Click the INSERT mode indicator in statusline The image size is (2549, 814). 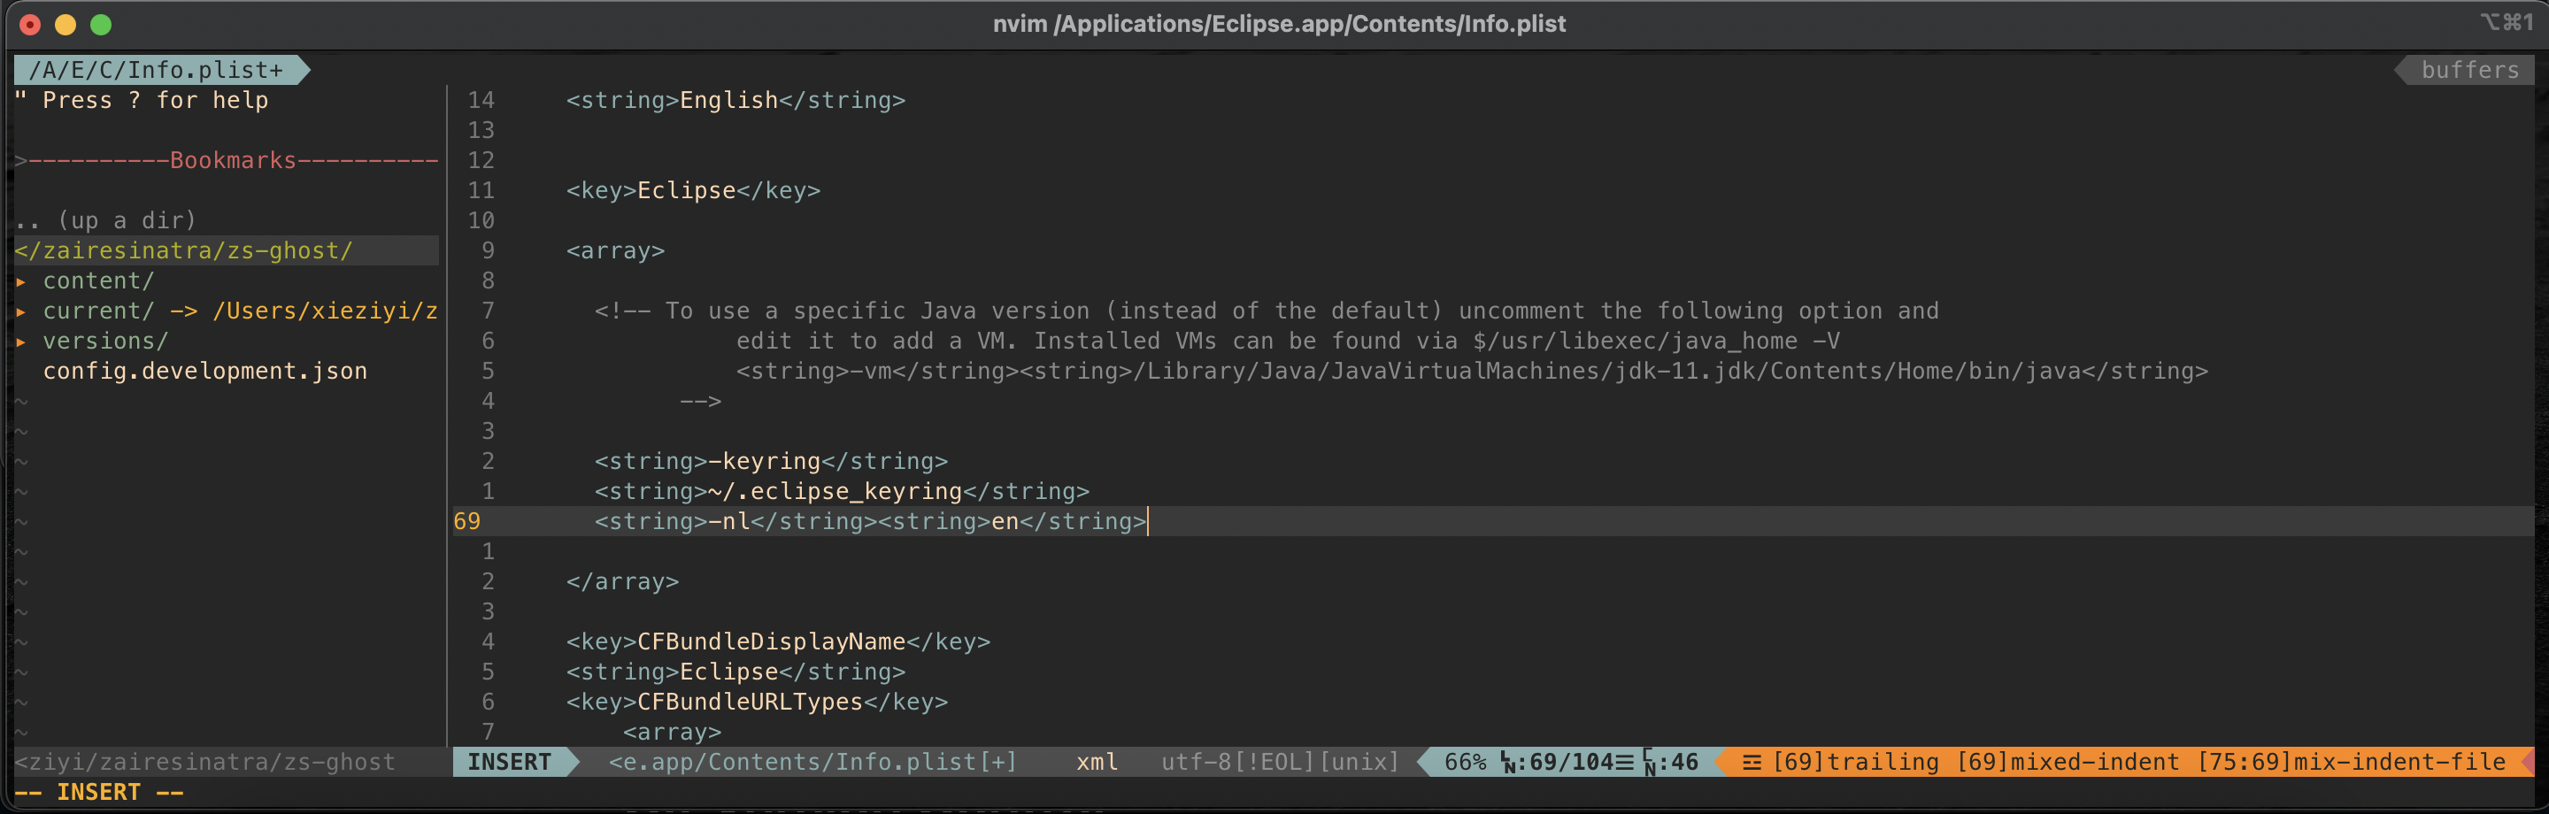[510, 762]
